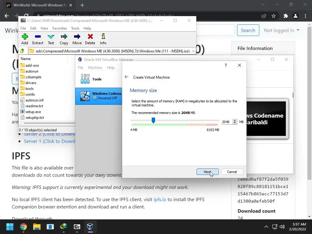
Task: Select the drivers folder in 7-Zip
Action: click(x=28, y=83)
